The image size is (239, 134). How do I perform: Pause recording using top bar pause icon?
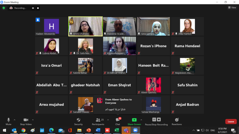33,8
